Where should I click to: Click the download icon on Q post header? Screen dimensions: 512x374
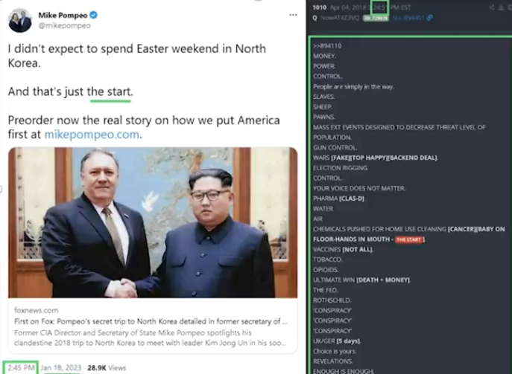501,7
